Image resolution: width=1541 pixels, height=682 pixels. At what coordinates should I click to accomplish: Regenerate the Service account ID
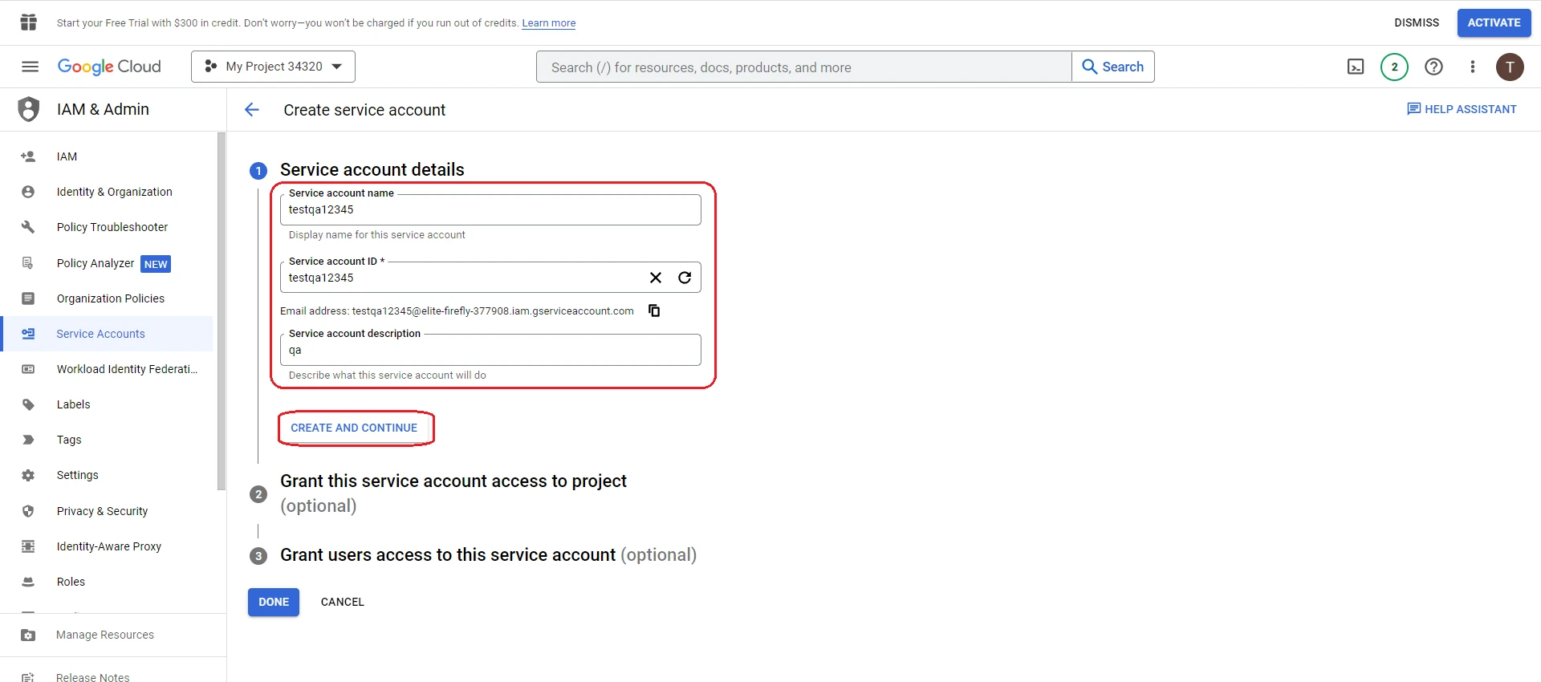pyautogui.click(x=685, y=278)
